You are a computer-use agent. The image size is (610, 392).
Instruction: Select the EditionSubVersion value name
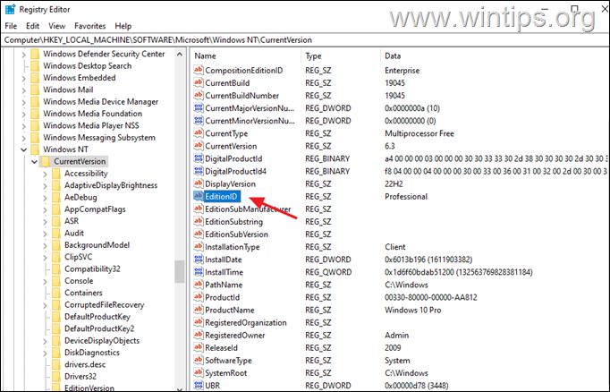(236, 234)
